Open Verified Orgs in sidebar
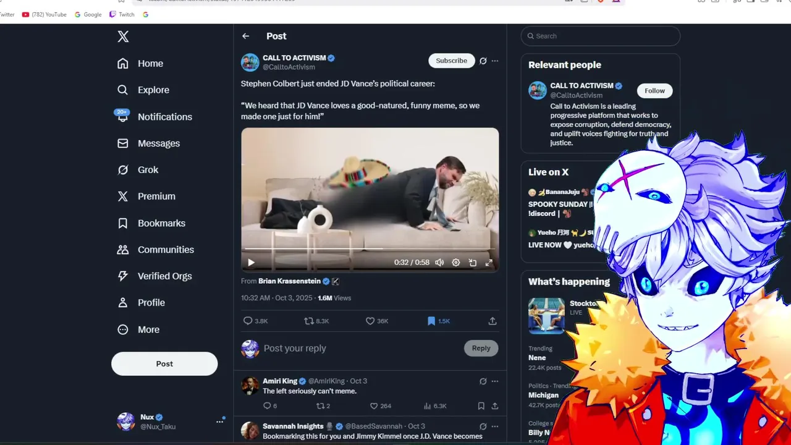Viewport: 791px width, 445px height. coord(154,276)
